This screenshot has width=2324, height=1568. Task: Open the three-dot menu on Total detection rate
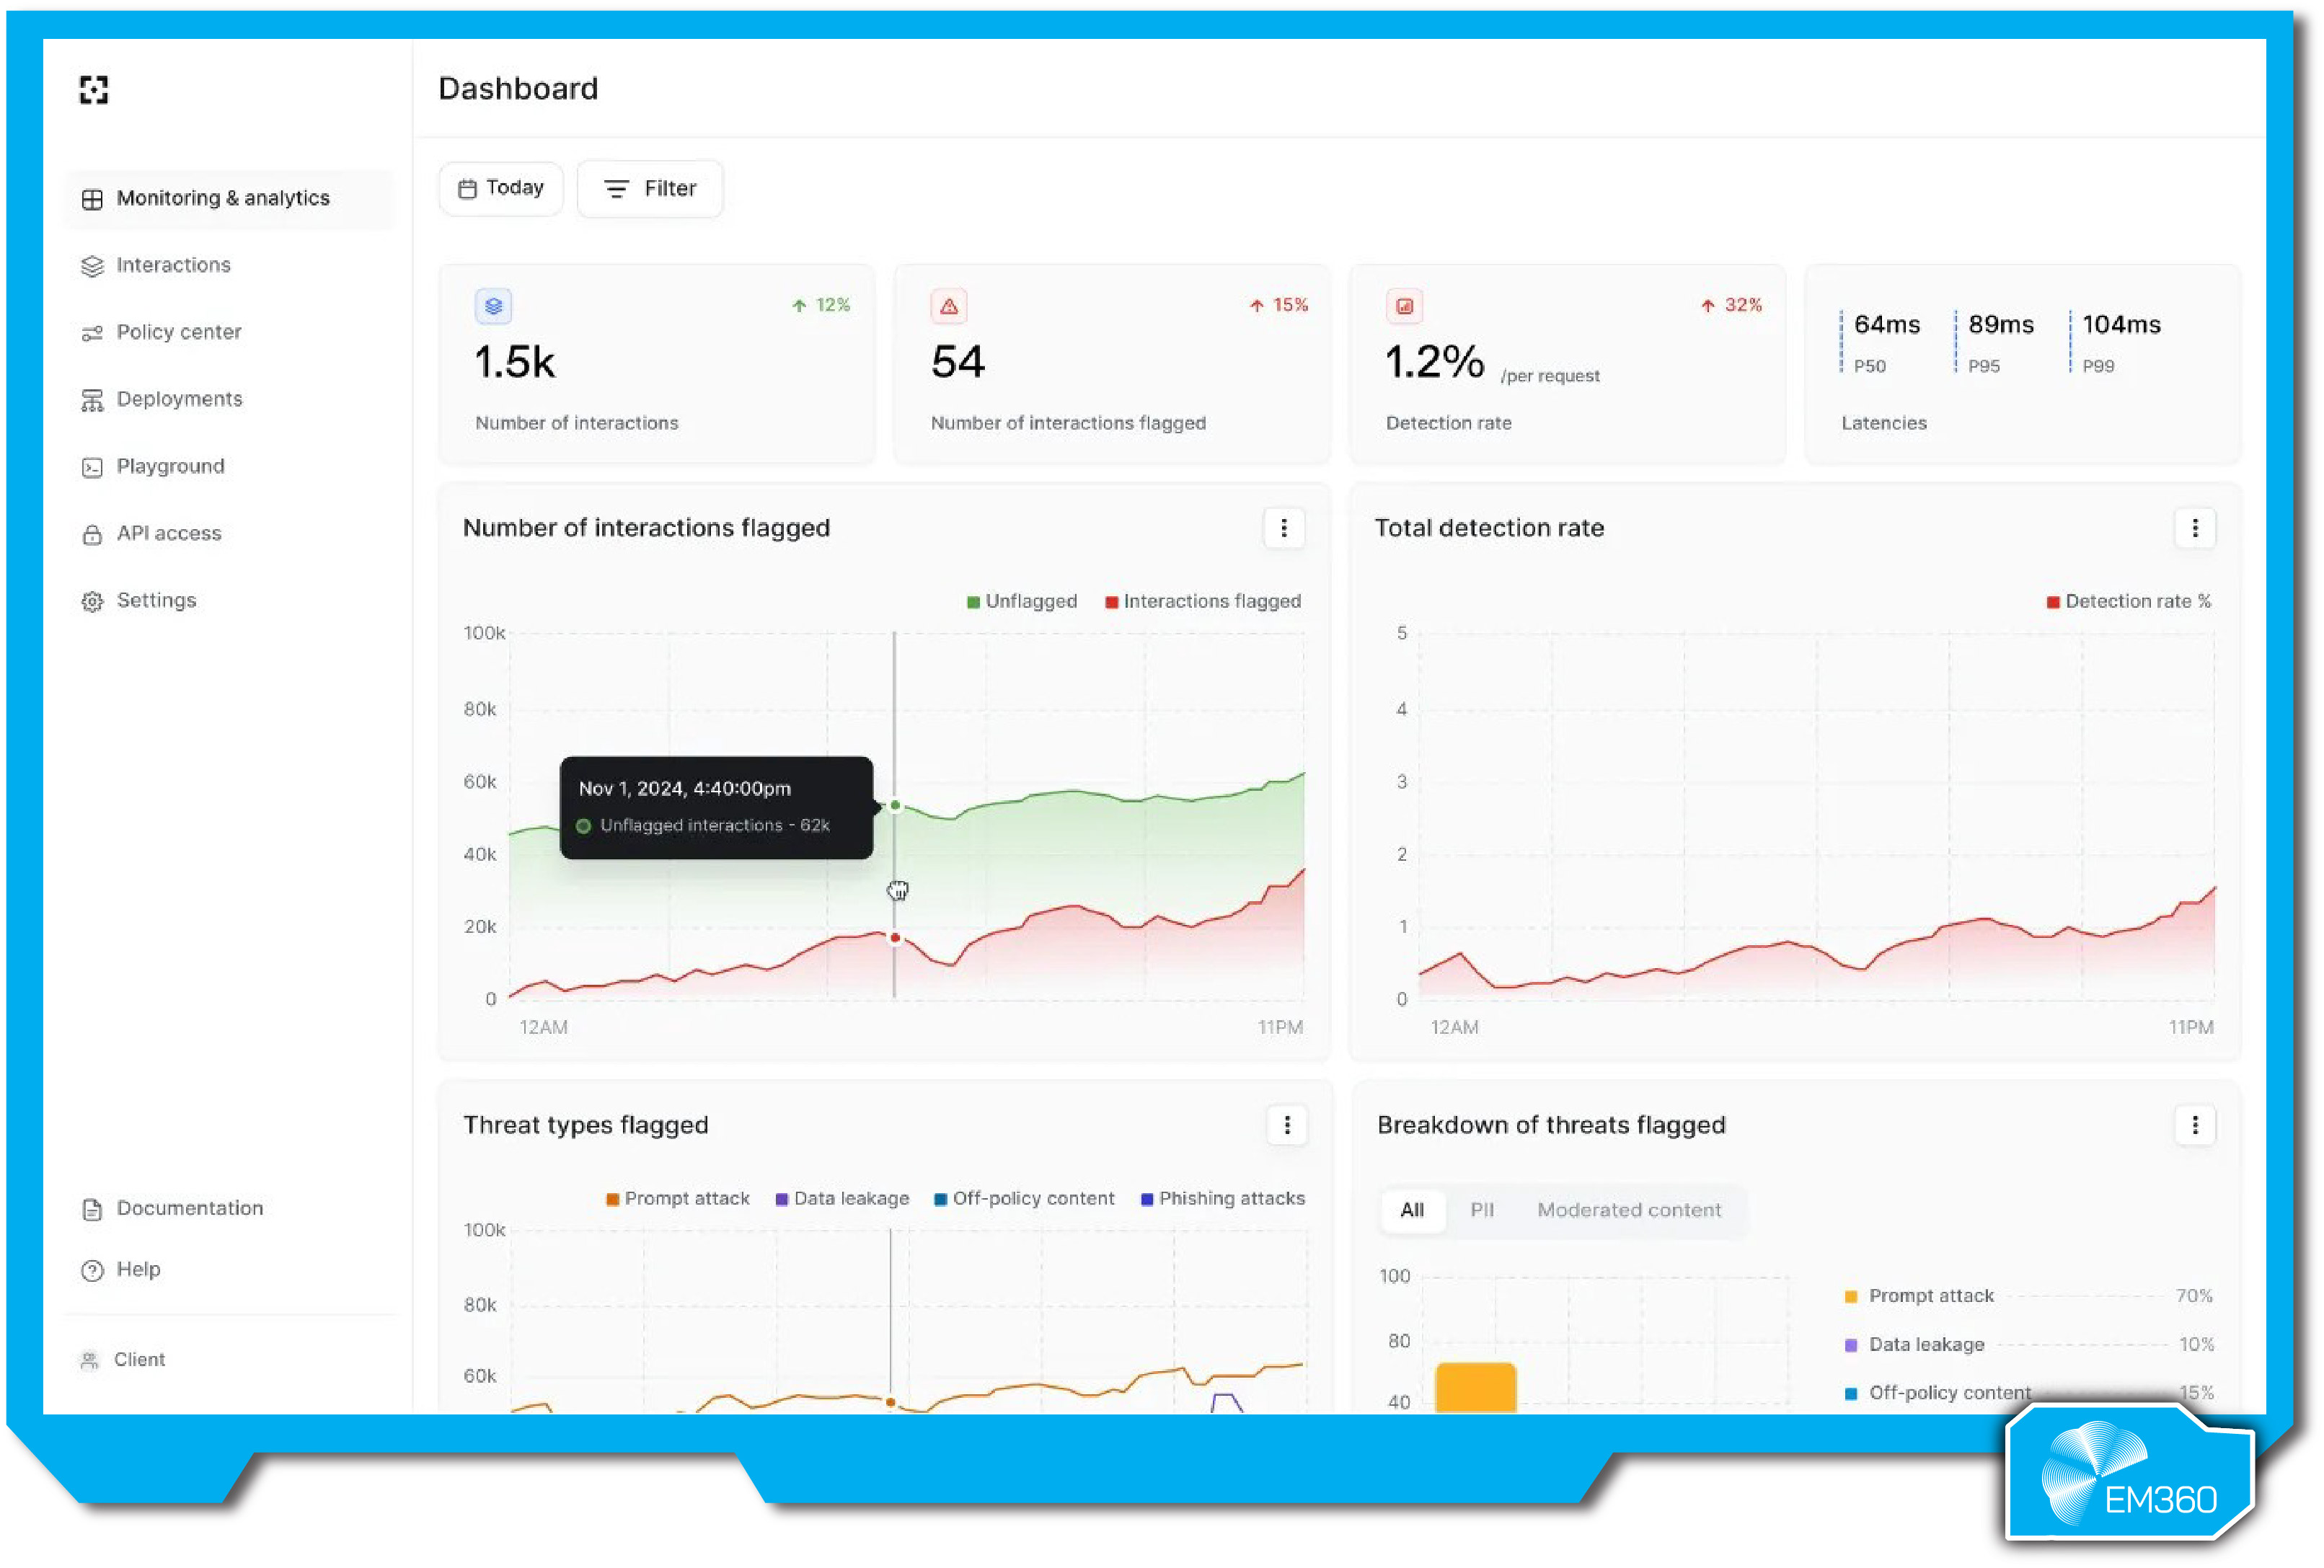[2196, 528]
